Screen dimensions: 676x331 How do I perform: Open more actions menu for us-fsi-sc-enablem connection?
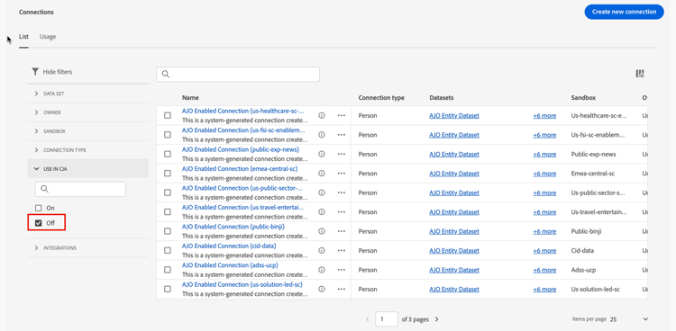pyautogui.click(x=342, y=135)
